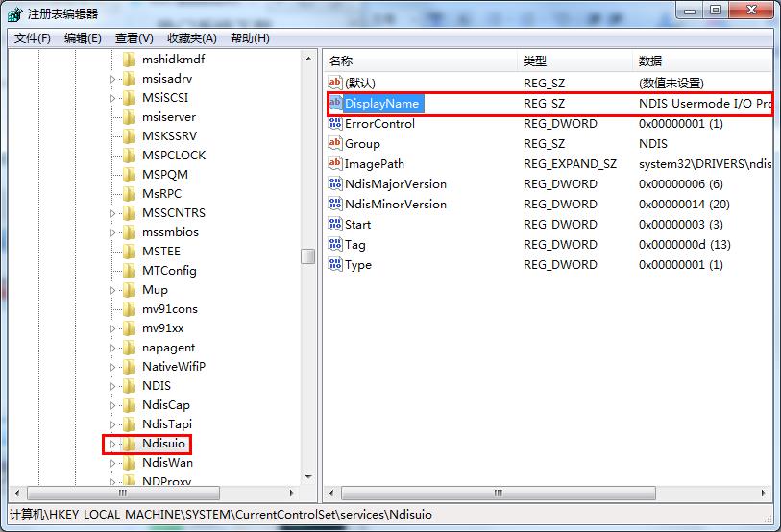Expand the MSiSCSI tree node
The width and height of the screenshot is (781, 532).
(x=112, y=98)
